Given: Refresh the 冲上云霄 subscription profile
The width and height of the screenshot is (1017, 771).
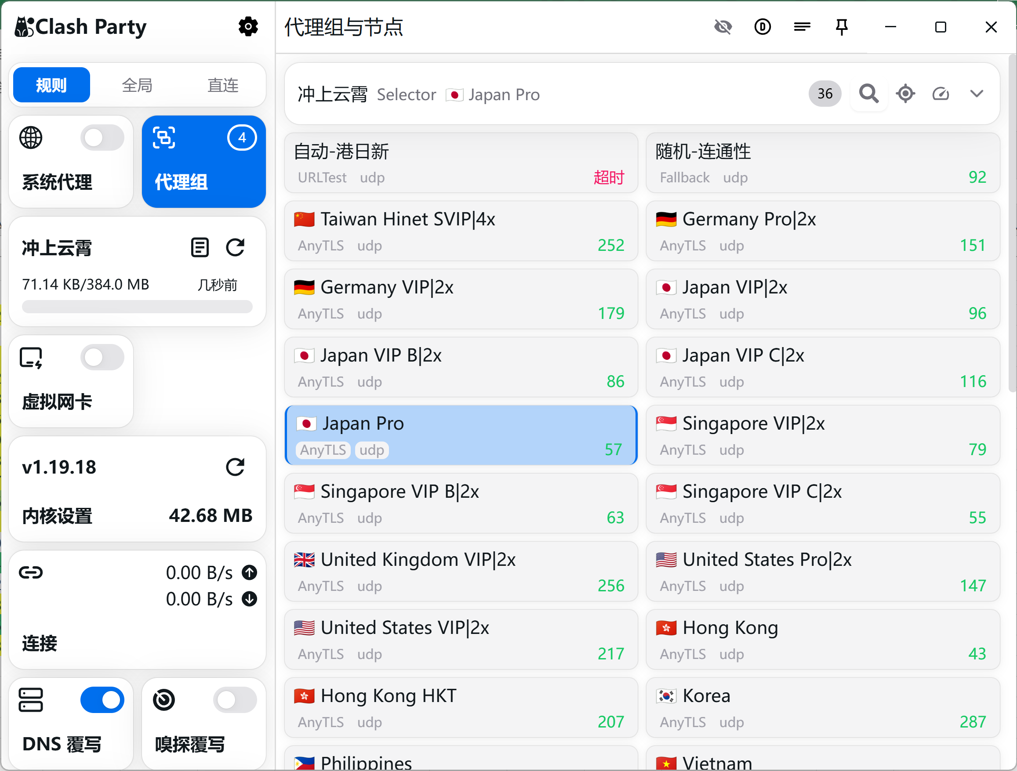Looking at the screenshot, I should [236, 248].
